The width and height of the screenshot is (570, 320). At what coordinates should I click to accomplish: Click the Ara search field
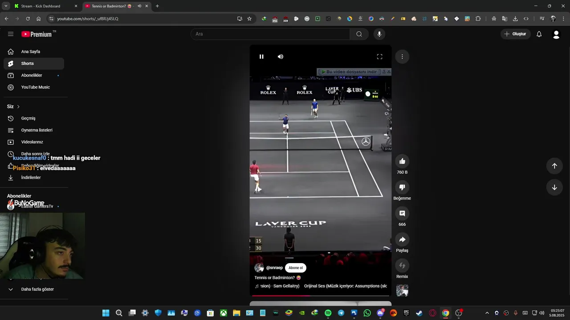pos(270,34)
